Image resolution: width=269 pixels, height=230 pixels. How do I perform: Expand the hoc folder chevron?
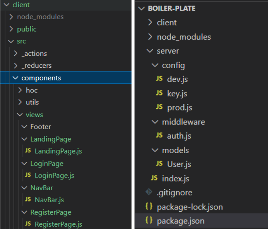[x=20, y=90]
